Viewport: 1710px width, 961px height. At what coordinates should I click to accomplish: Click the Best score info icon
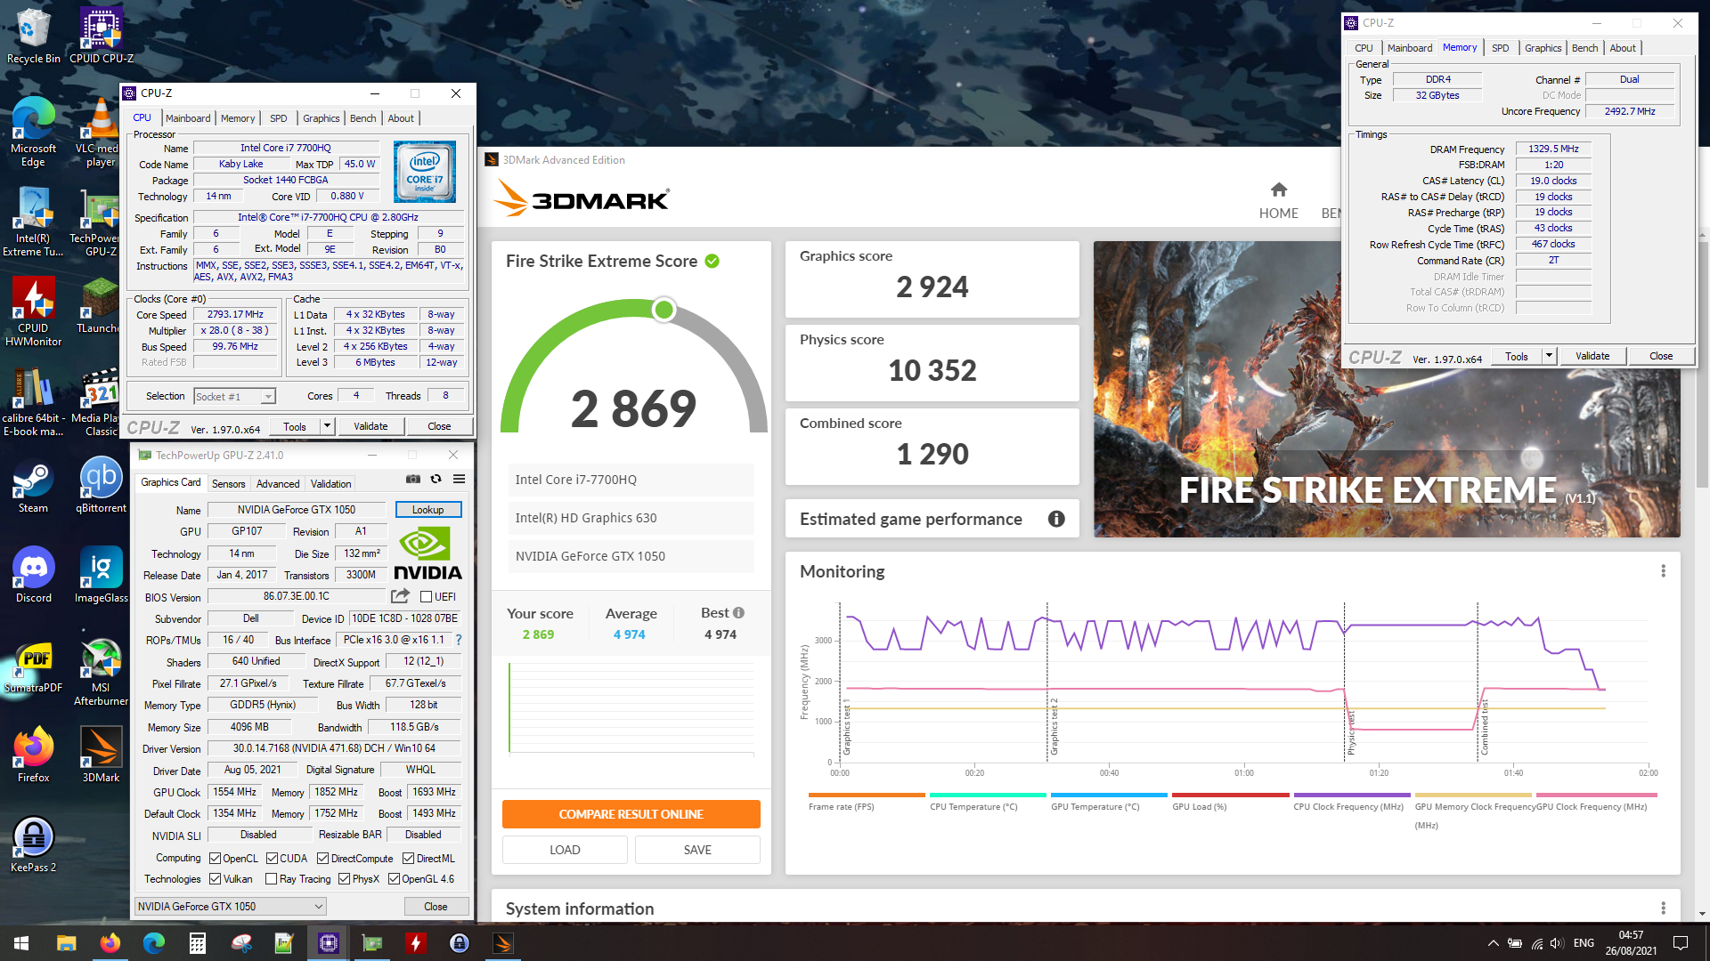(x=738, y=613)
